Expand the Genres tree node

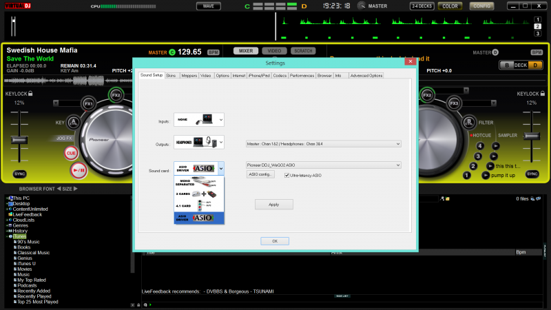7,226
